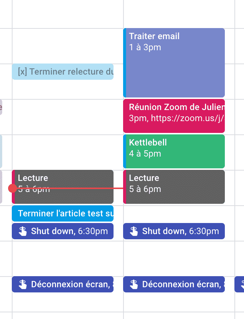The width and height of the screenshot is (244, 319).
Task: Open the Kettlebell 4 à 5pm event
Action: click(173, 151)
